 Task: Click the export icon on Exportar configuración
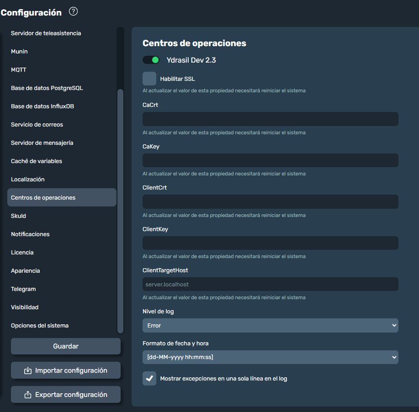click(x=28, y=395)
